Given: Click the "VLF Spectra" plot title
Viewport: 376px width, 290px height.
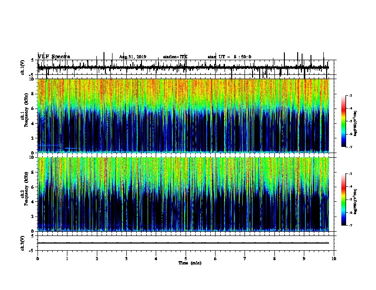Looking at the screenshot, I should (54, 57).
